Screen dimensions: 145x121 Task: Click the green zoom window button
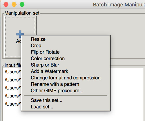[x=22, y=4]
